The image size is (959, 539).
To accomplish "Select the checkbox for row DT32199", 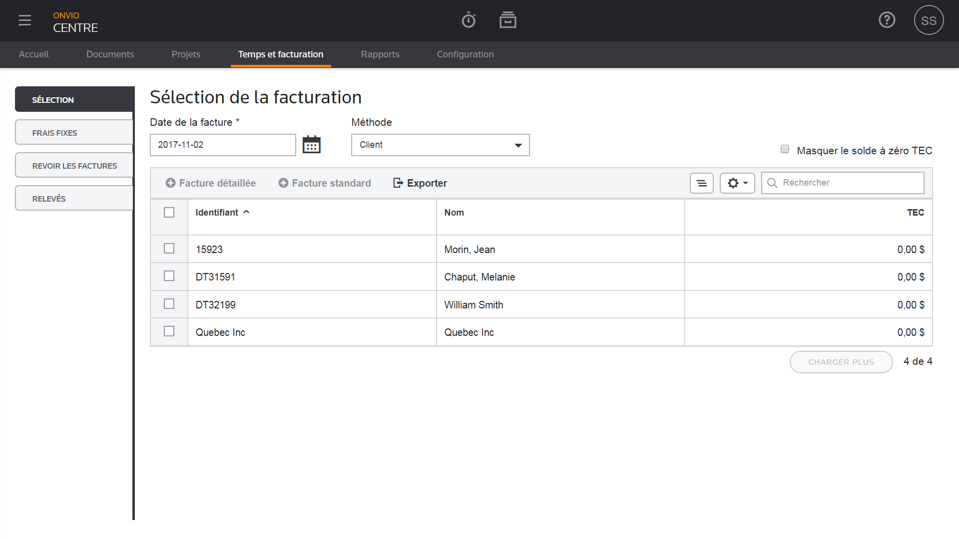I will click(x=169, y=304).
